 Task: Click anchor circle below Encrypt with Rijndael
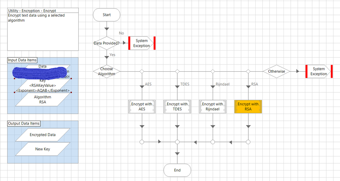213,142
